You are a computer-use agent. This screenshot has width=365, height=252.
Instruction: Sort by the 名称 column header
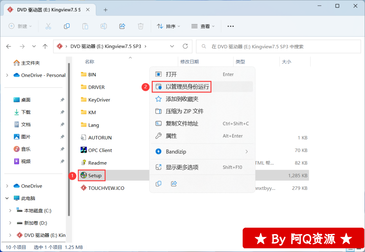[90, 62]
